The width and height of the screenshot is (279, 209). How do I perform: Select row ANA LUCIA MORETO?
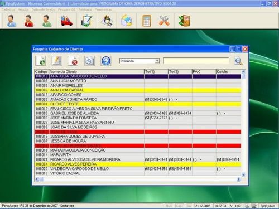[x=138, y=81]
